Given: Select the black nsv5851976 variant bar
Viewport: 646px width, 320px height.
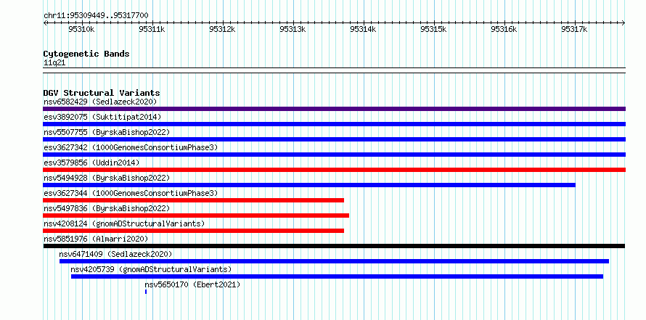Looking at the screenshot, I should tap(334, 246).
